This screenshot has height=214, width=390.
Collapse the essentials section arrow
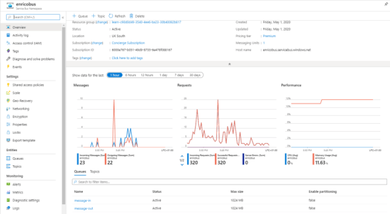pos(230,64)
